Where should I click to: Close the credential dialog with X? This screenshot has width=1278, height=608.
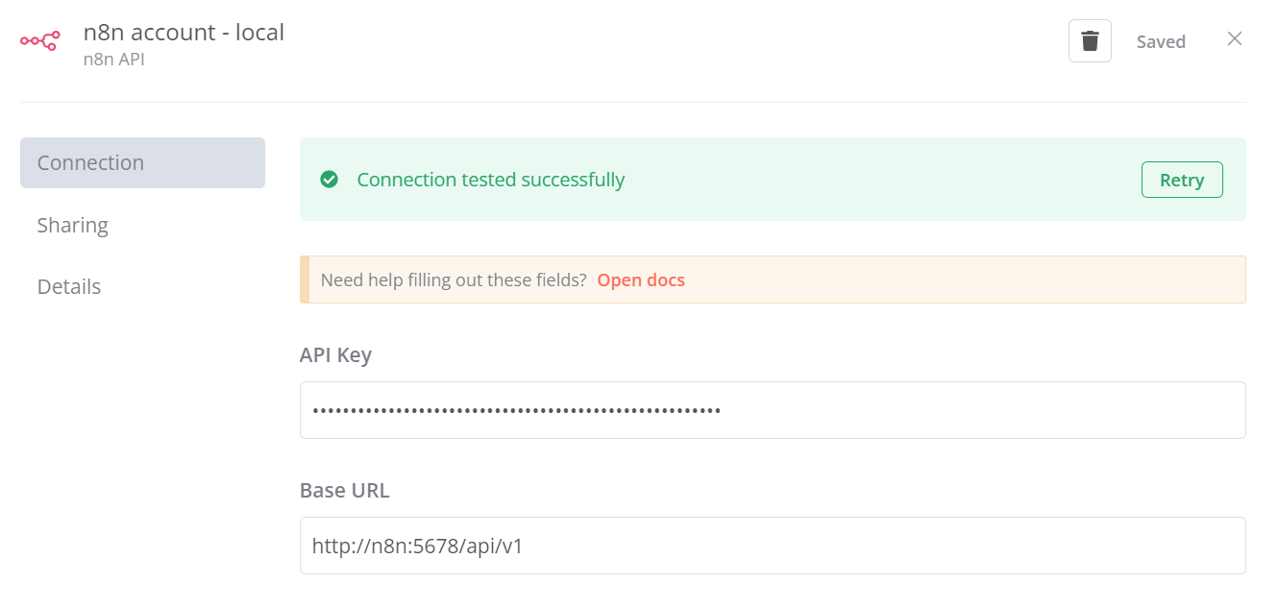(x=1235, y=38)
